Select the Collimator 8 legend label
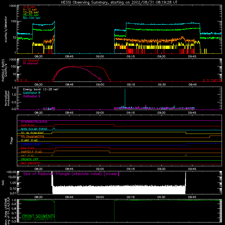 [x=31, y=93]
